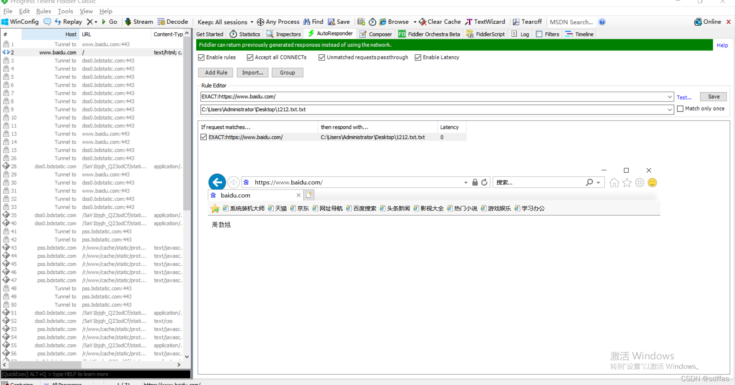The width and height of the screenshot is (735, 385).
Task: Toggle Accept all CONNECTs checkbox
Action: click(x=250, y=57)
